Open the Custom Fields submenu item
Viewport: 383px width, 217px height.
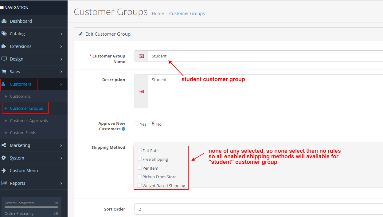pos(34,132)
